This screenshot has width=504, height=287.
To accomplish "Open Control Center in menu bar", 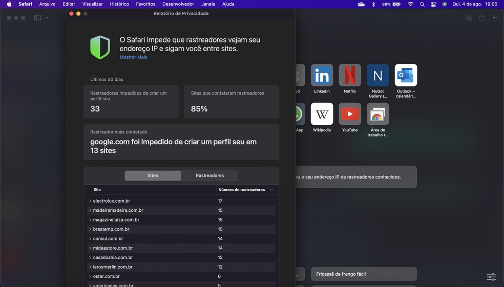I will pos(433,4).
